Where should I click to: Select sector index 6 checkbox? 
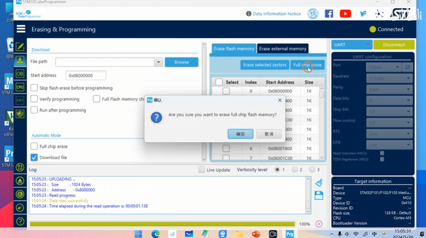226,148
